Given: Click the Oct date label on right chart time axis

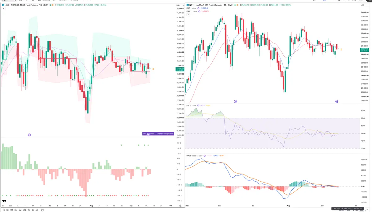Looking at the screenshot, I should (x=356, y=205).
